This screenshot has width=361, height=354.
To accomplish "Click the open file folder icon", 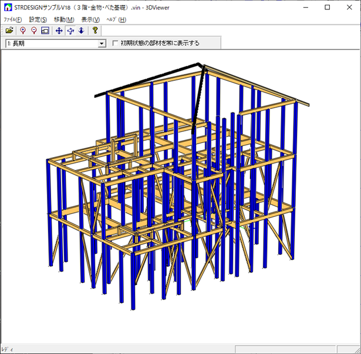I will [x=9, y=30].
